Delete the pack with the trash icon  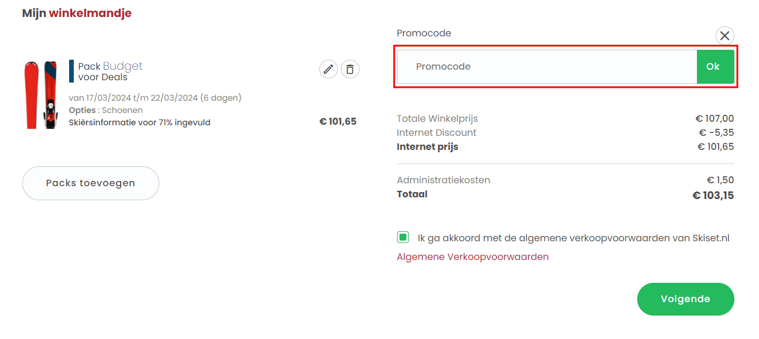pyautogui.click(x=350, y=70)
